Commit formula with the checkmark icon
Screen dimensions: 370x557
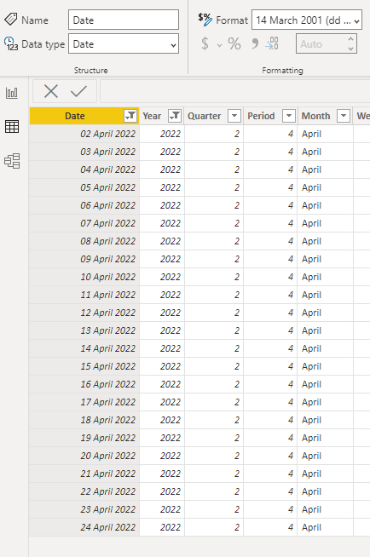click(x=78, y=91)
